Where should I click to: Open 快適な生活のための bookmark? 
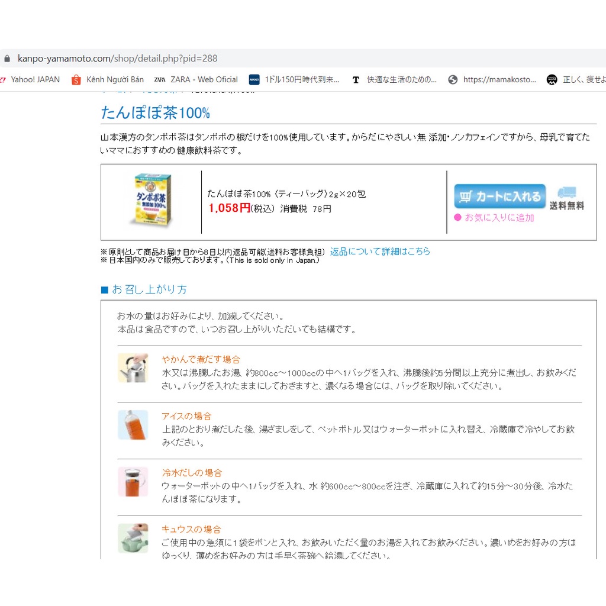[402, 80]
